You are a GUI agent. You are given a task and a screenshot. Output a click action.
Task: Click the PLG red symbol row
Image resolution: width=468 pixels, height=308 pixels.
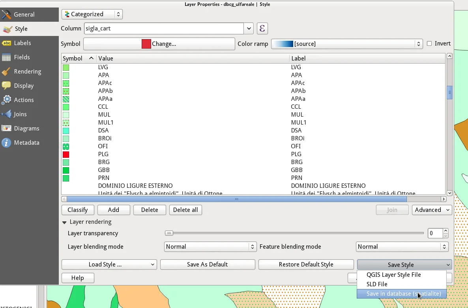pyautogui.click(x=66, y=154)
